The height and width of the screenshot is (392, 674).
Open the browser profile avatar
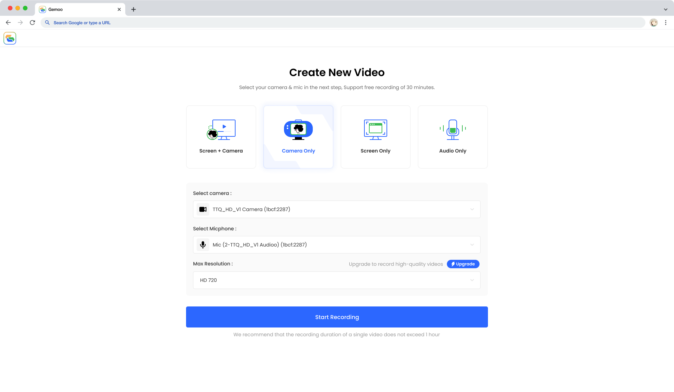pos(653,22)
